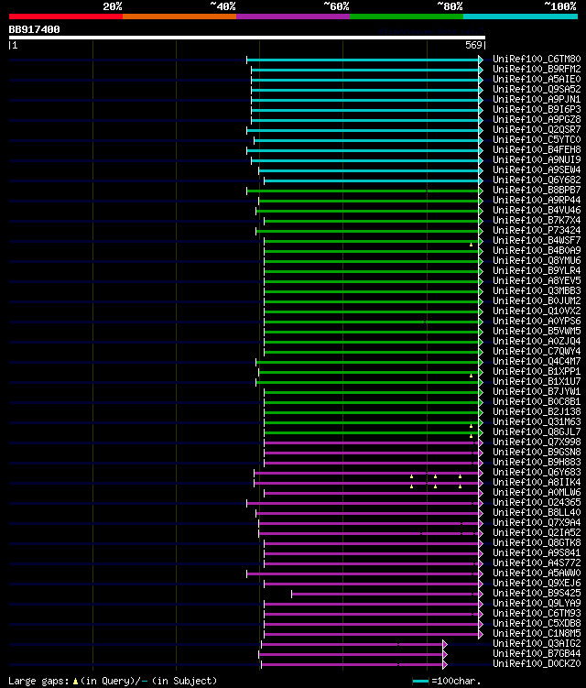Image resolution: width=586 pixels, height=688 pixels.
Task: Open the UniRef100_B1X1U7 hit
Action: pos(537,382)
